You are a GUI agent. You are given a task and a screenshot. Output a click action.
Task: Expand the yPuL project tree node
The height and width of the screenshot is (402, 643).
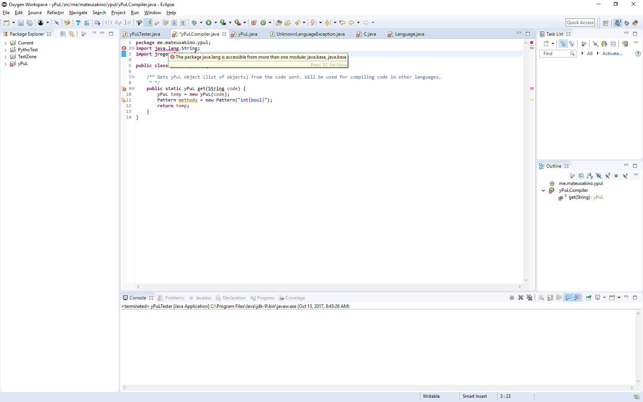point(5,64)
